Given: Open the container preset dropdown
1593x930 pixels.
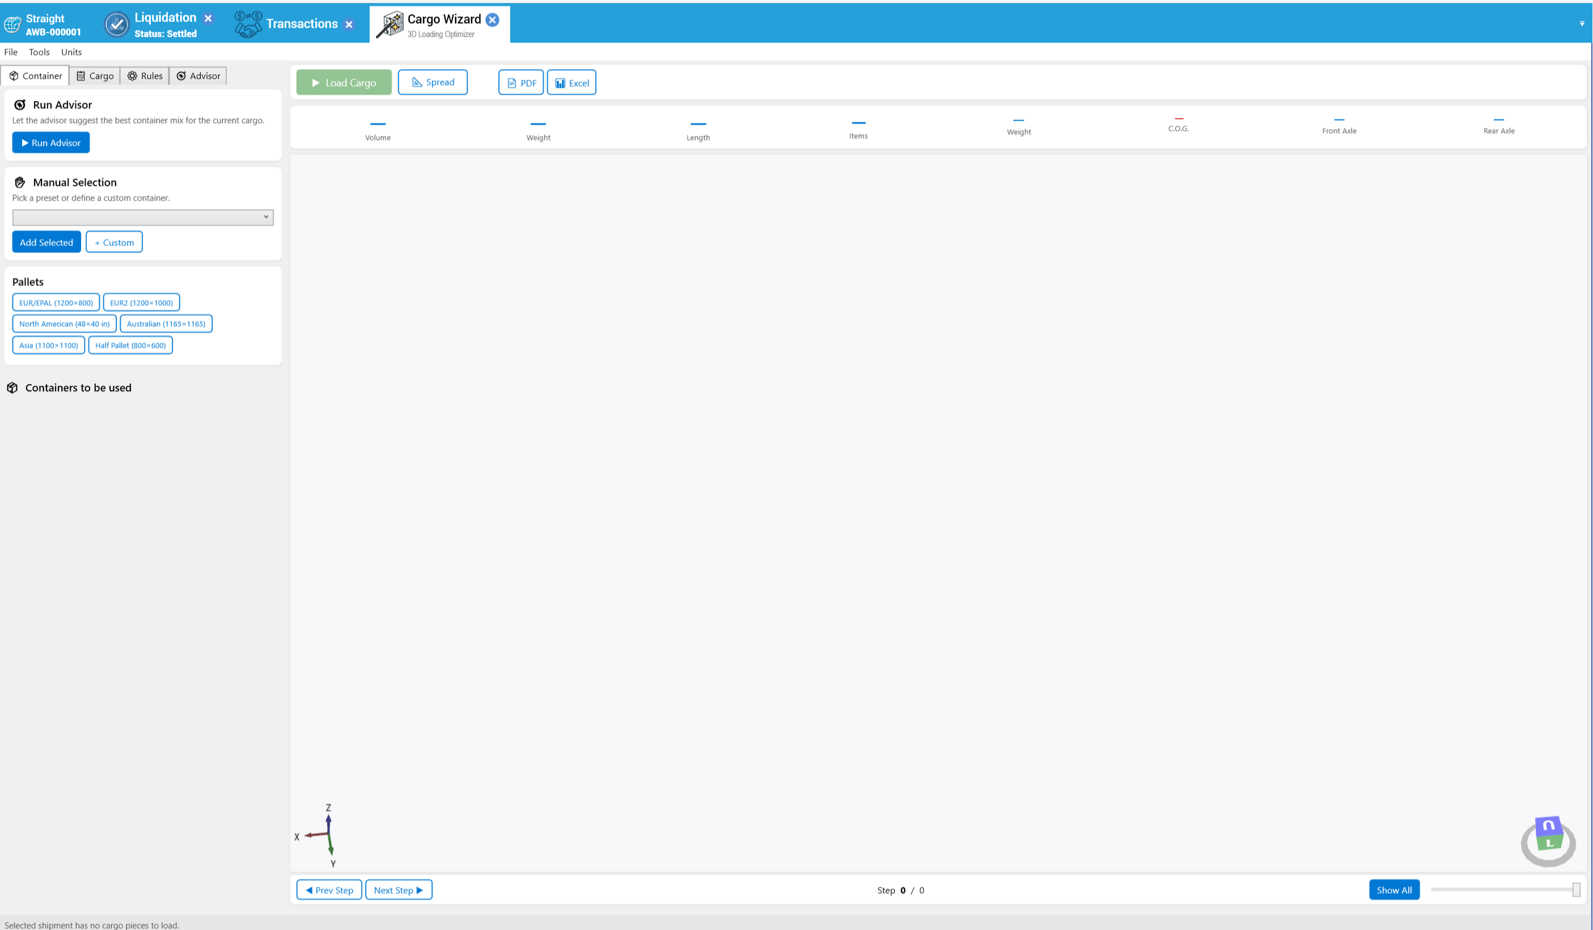Looking at the screenshot, I should 143,218.
